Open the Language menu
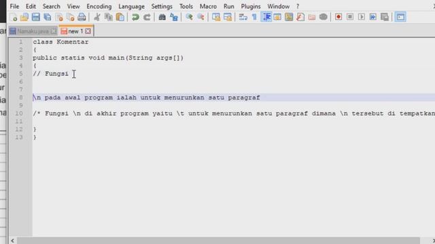Screen dimensions: 435x244 [131, 6]
